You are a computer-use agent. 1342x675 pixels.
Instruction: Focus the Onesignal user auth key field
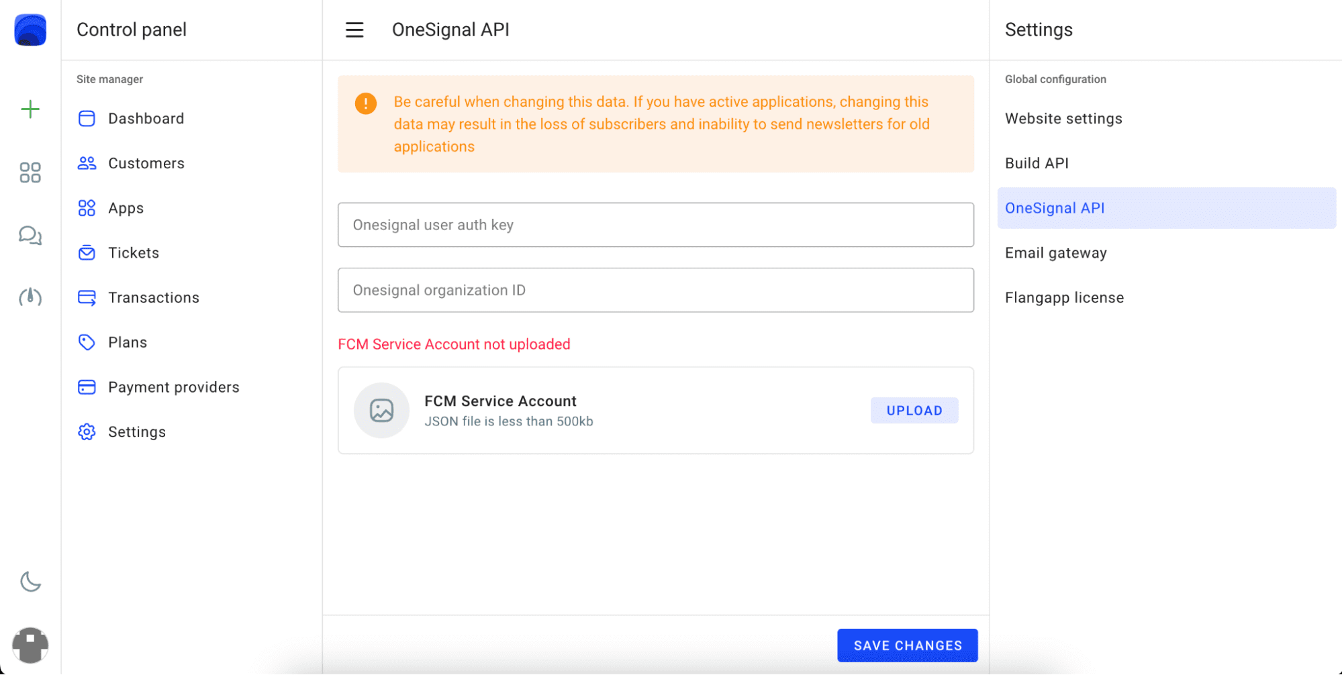click(655, 225)
